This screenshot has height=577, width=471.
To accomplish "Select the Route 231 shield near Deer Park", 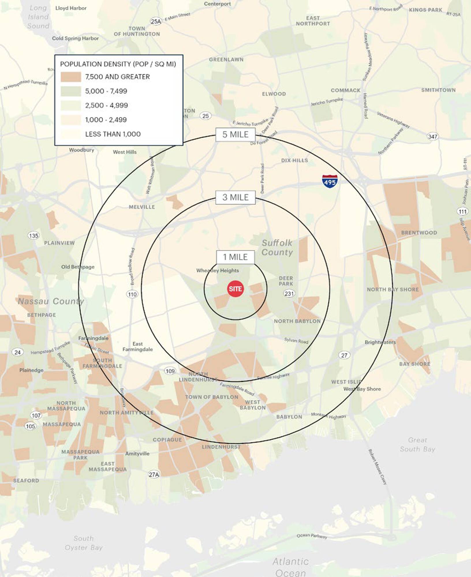I will point(289,294).
